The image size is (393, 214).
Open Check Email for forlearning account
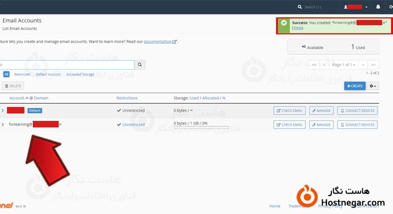pyautogui.click(x=290, y=125)
